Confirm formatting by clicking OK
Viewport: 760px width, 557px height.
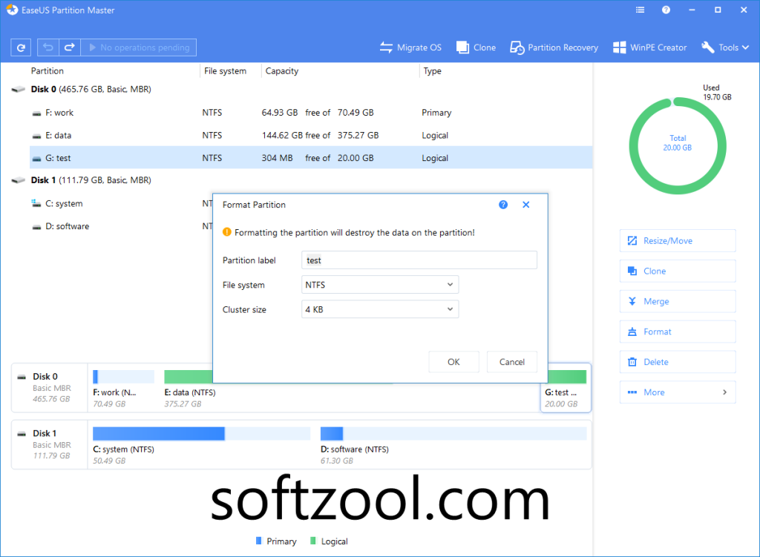click(453, 361)
